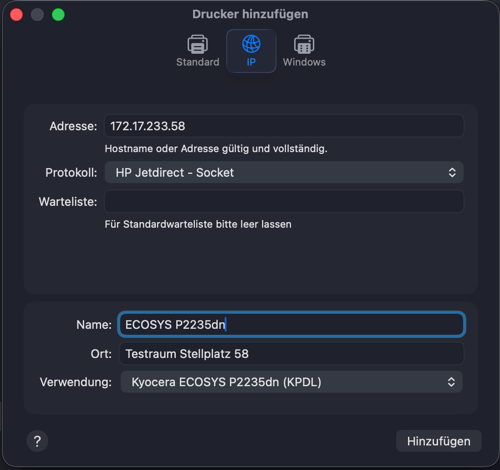Select the IP globe tab
Viewport: 500px width, 470px height.
251,51
